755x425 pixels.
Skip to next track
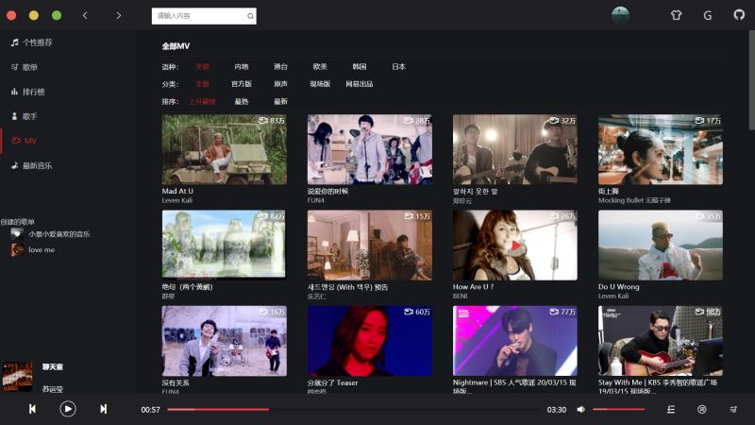click(103, 409)
